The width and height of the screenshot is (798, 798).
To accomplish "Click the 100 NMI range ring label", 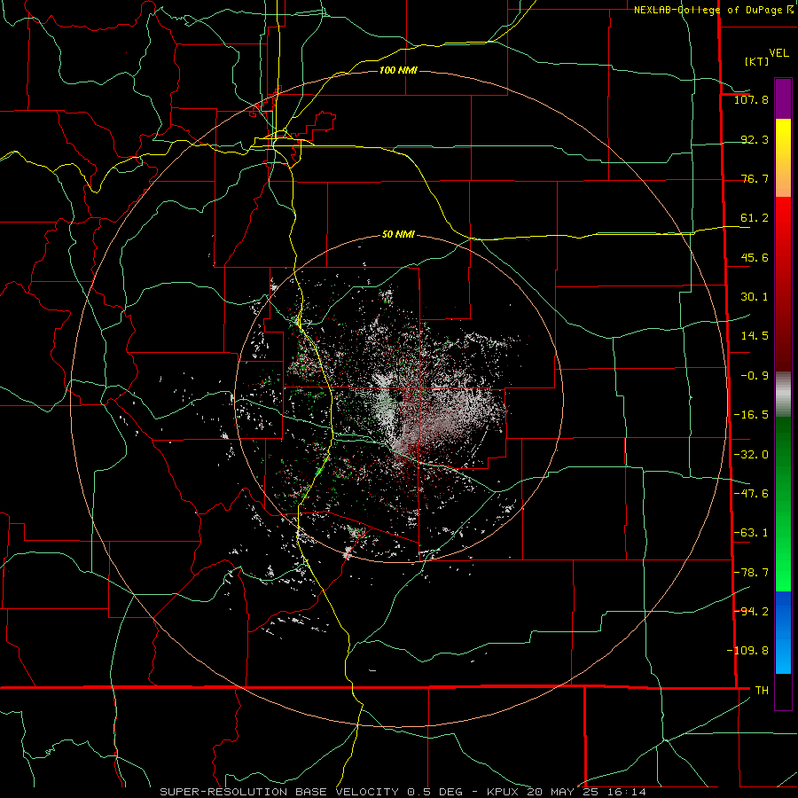I will pyautogui.click(x=398, y=70).
